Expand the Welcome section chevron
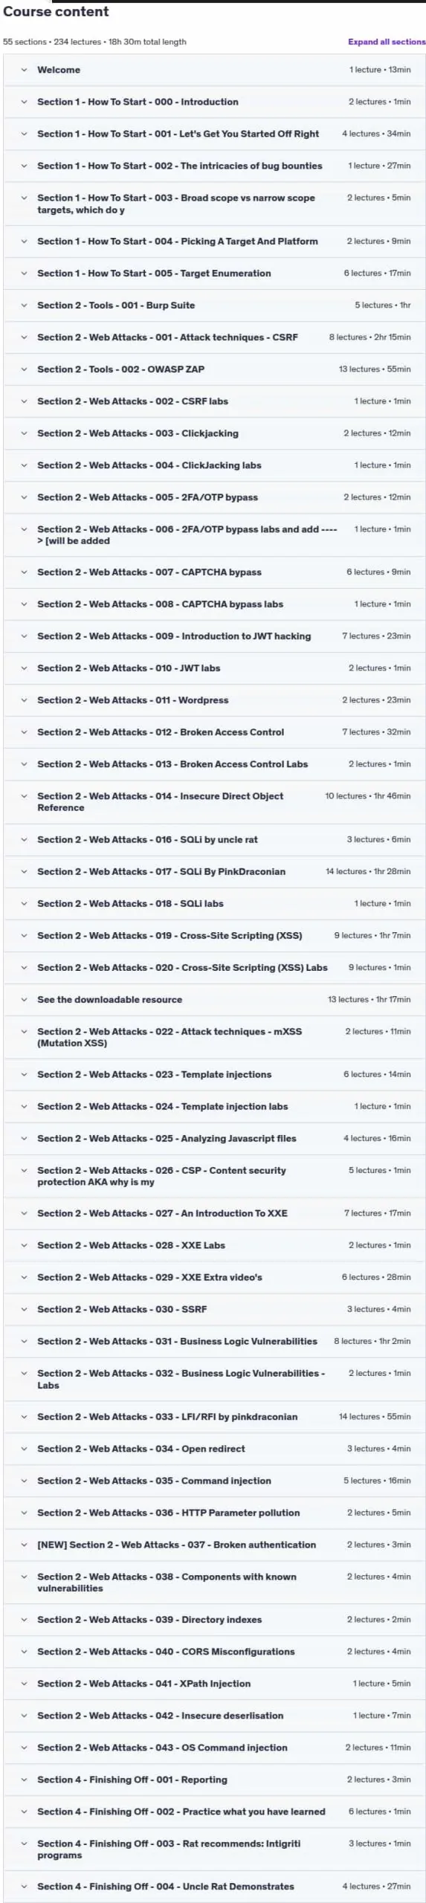426x1903 pixels. coord(24,70)
